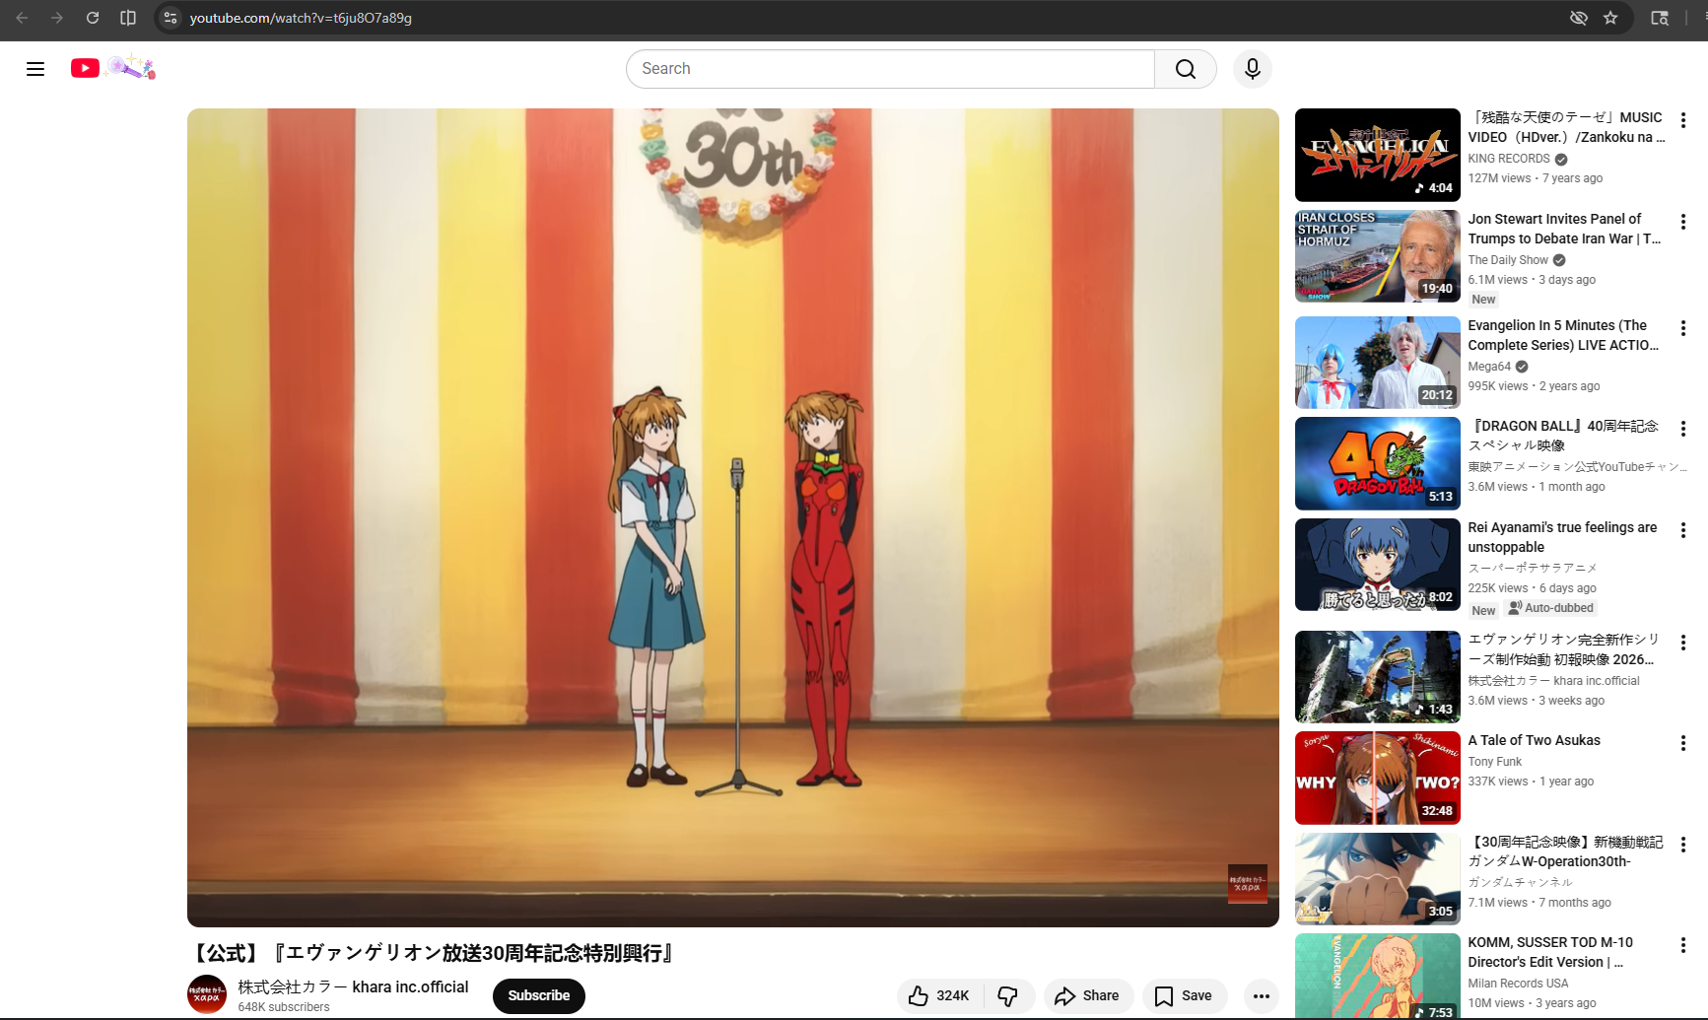
Task: Open the KOMM, SUSSER TOD 7:53 thumbnail
Action: [1378, 977]
